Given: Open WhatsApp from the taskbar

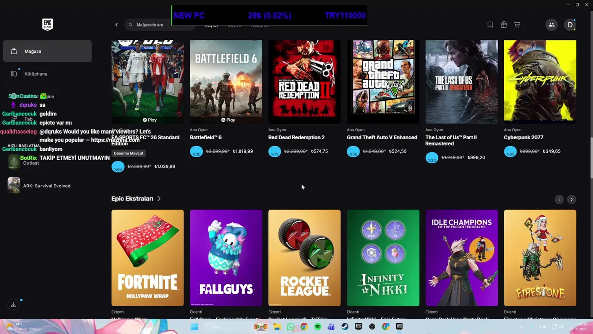Looking at the screenshot, I should (290, 327).
